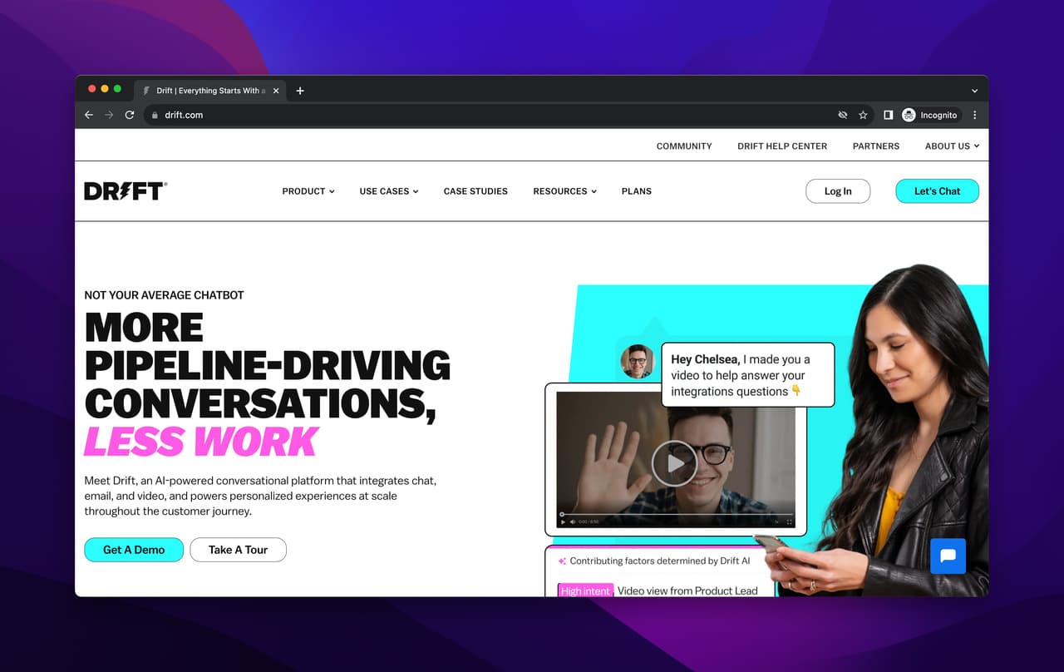This screenshot has width=1064, height=672.
Task: Click the agent avatar beside chat message
Action: point(637,362)
